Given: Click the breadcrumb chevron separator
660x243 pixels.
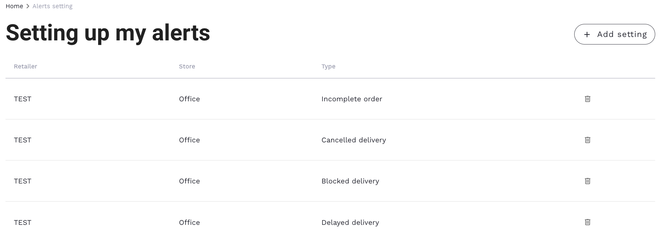Looking at the screenshot, I should pos(28,6).
